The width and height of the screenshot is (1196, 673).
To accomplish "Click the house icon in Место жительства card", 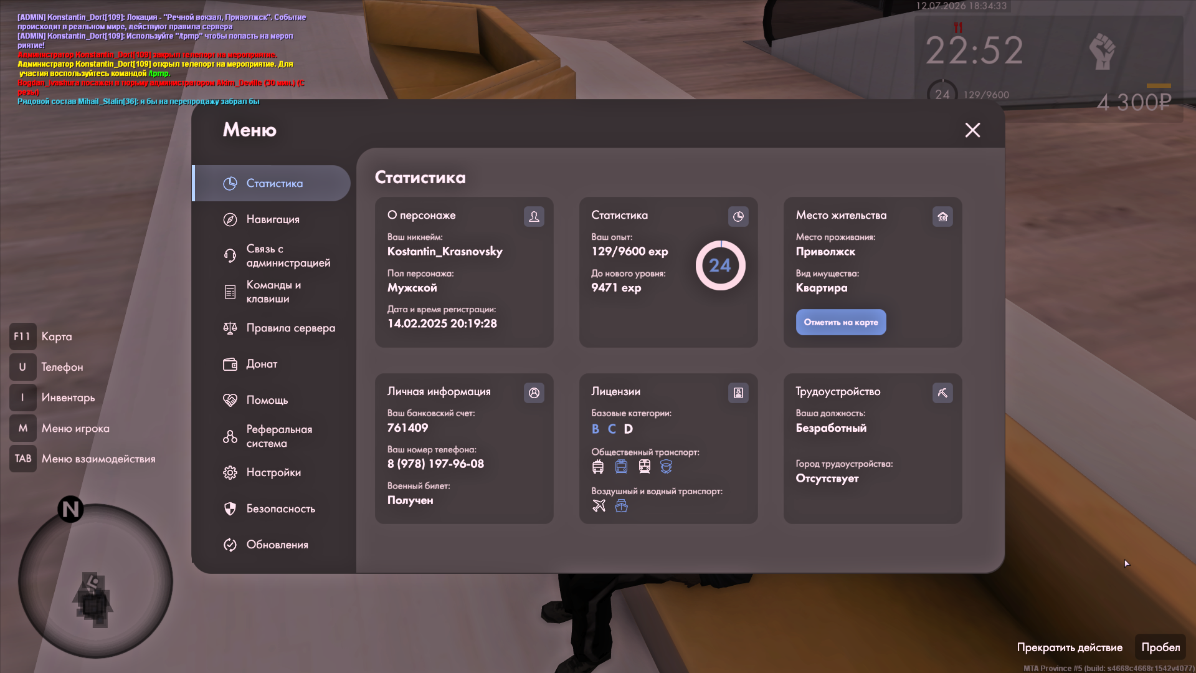I will (942, 216).
